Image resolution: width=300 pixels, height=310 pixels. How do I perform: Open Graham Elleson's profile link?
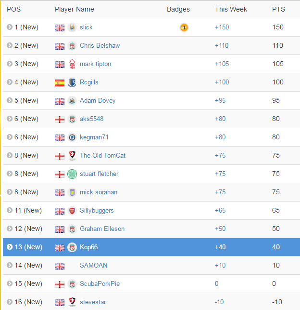tap(102, 229)
